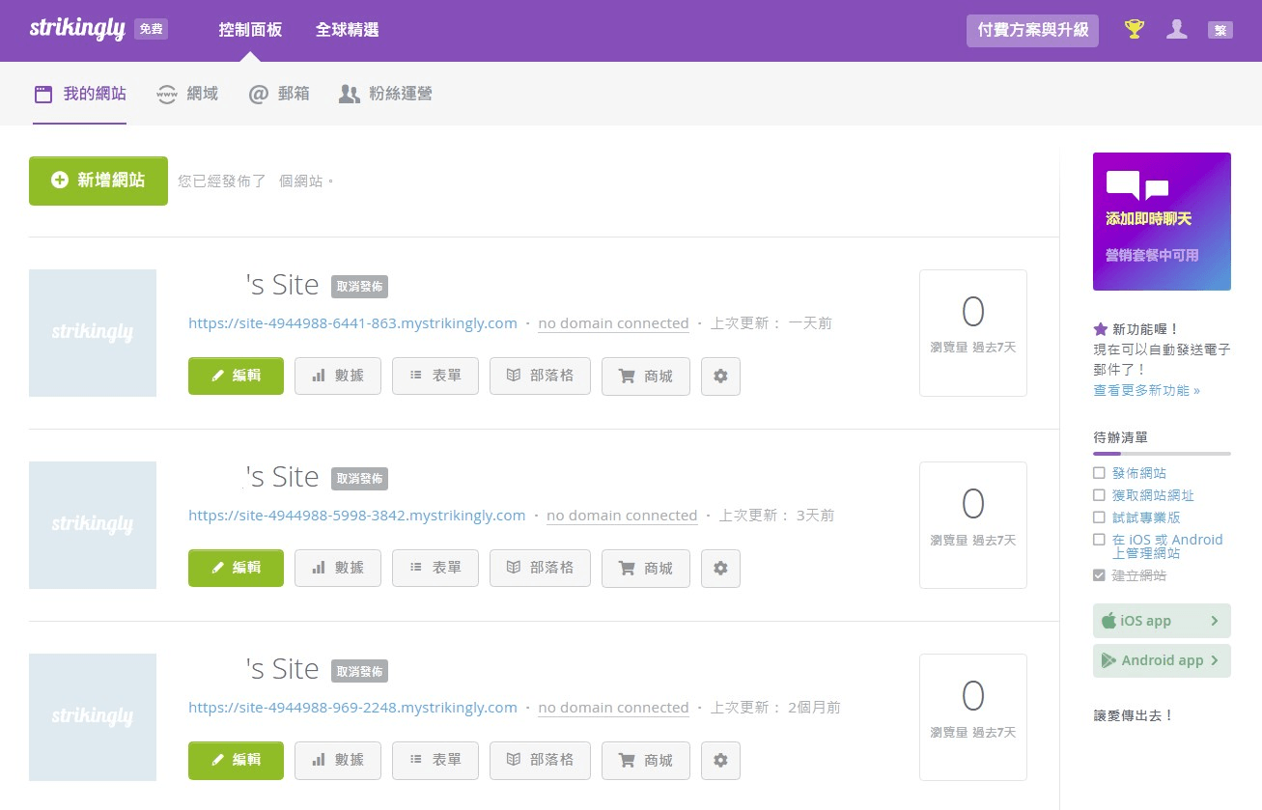The height and width of the screenshot is (810, 1262).
Task: Check the 試試專業版 checklist item
Action: click(x=1099, y=517)
